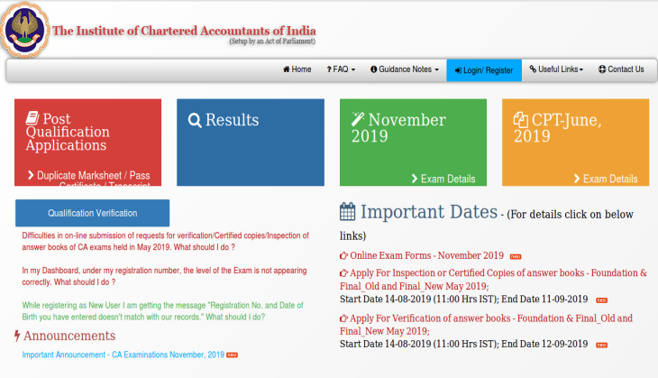Image resolution: width=658 pixels, height=378 pixels.
Task: Click the CPT-June, 2019 tile heading
Action: click(558, 128)
